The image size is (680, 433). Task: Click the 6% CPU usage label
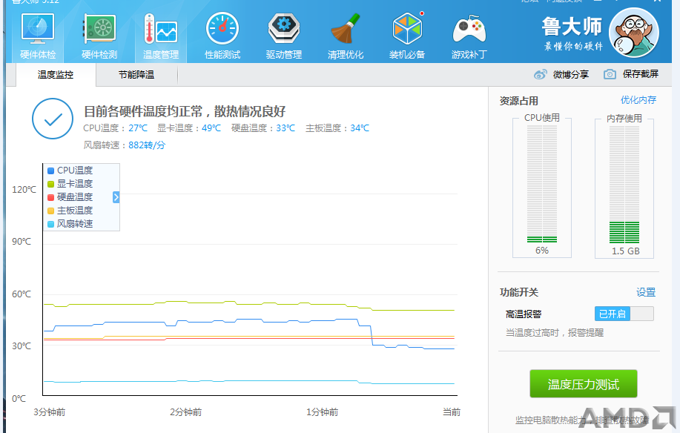tap(542, 251)
